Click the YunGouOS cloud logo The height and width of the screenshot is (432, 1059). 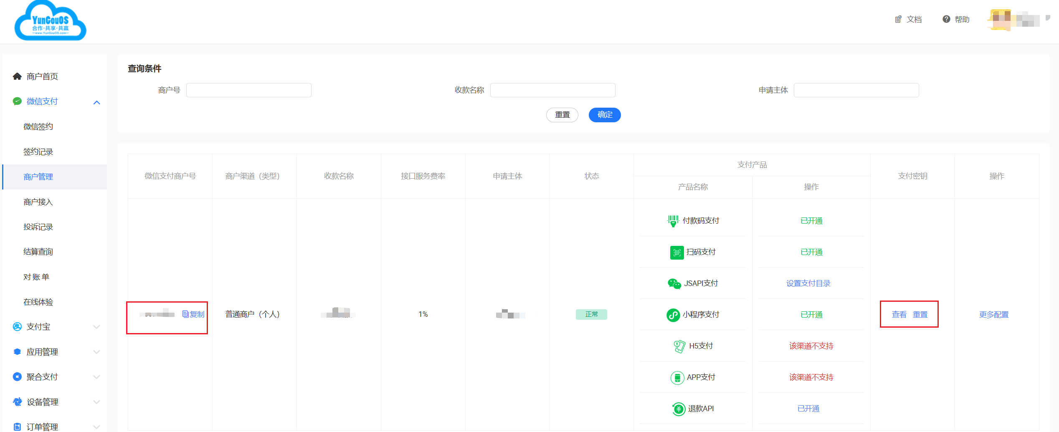click(50, 22)
